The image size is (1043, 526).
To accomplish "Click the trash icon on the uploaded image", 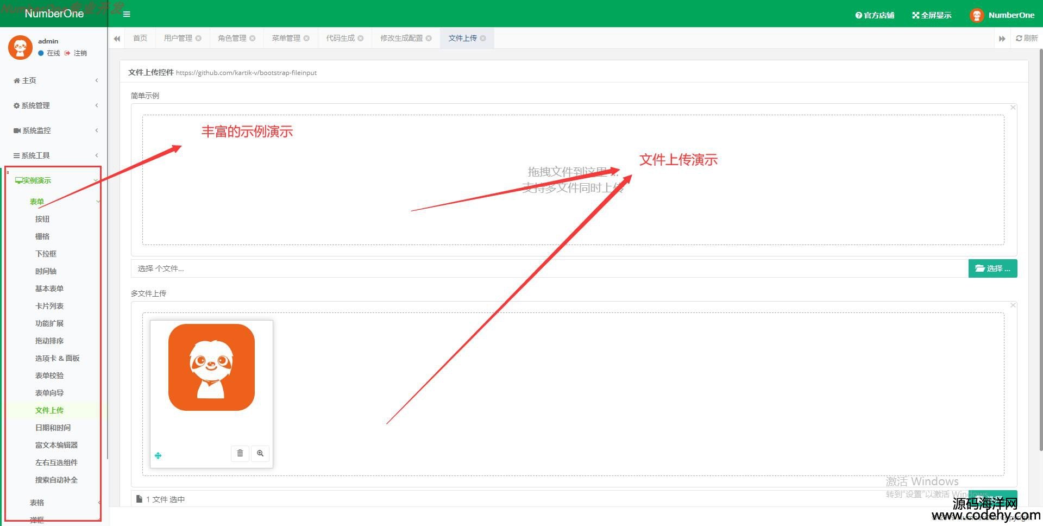I will click(240, 453).
